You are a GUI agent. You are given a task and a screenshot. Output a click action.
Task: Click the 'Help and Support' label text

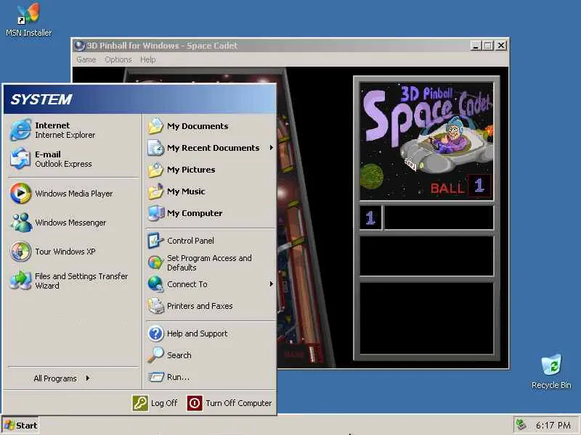(x=197, y=333)
